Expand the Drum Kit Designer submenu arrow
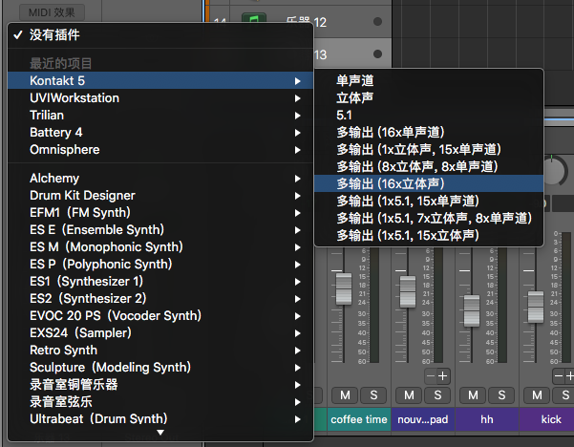This screenshot has height=447, width=574. click(x=298, y=196)
